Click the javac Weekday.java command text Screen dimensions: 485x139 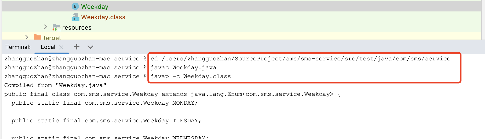[183, 67]
